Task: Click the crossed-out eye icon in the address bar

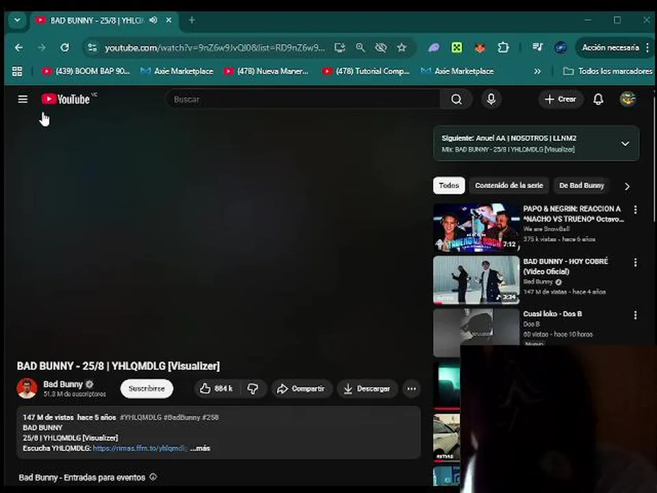Action: [x=381, y=48]
